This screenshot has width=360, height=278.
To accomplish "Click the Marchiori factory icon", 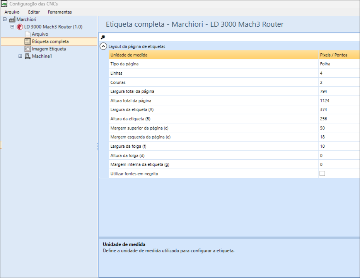I will click(12, 19).
